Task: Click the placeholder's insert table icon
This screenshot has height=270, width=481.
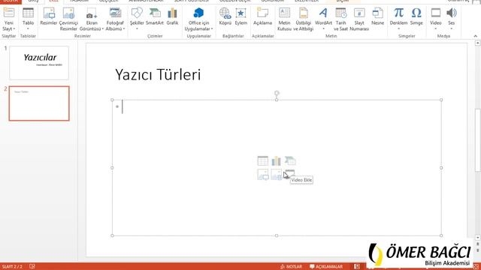Action: coord(262,160)
